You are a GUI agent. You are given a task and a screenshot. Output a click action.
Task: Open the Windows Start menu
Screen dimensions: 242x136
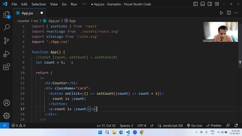[x=100, y=132]
